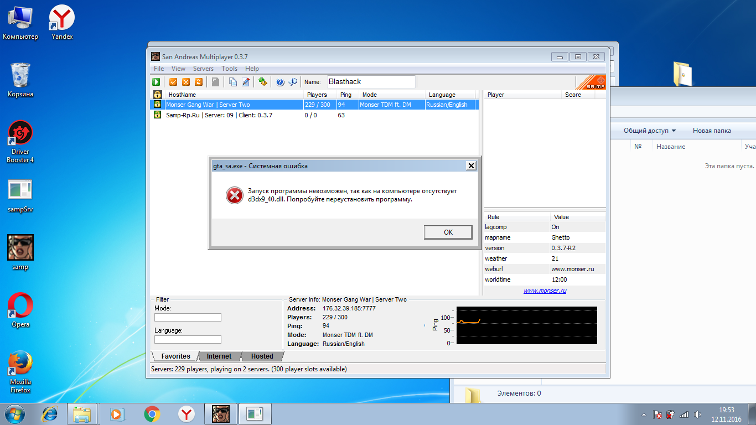The image size is (756, 425).
Task: Click the Windows Start button
Action: pyautogui.click(x=15, y=413)
